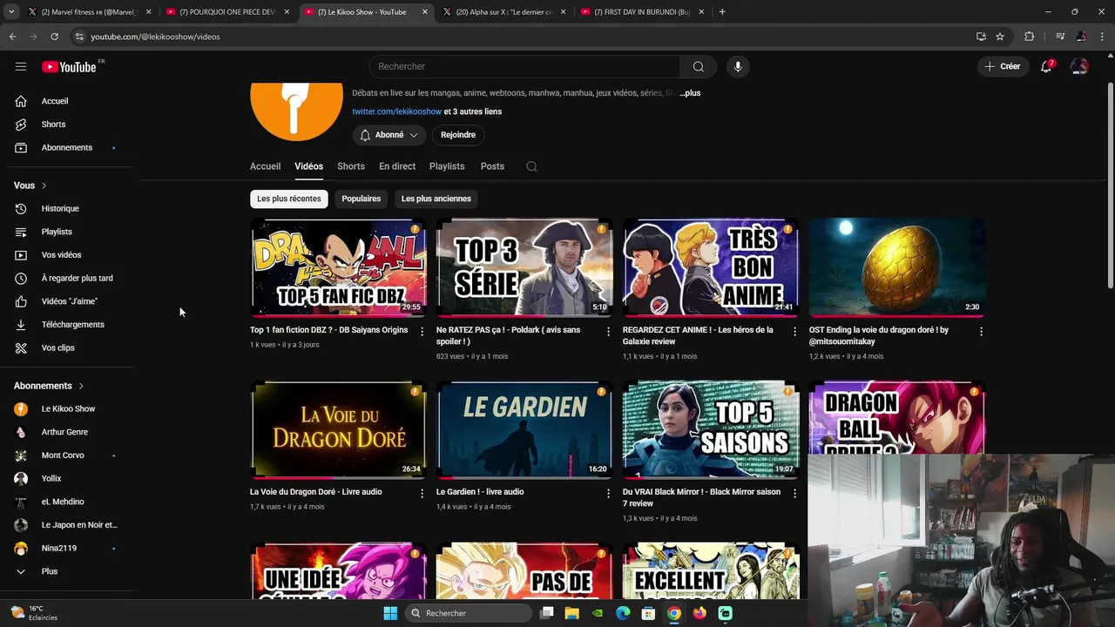Switch to En direct tab

(397, 166)
